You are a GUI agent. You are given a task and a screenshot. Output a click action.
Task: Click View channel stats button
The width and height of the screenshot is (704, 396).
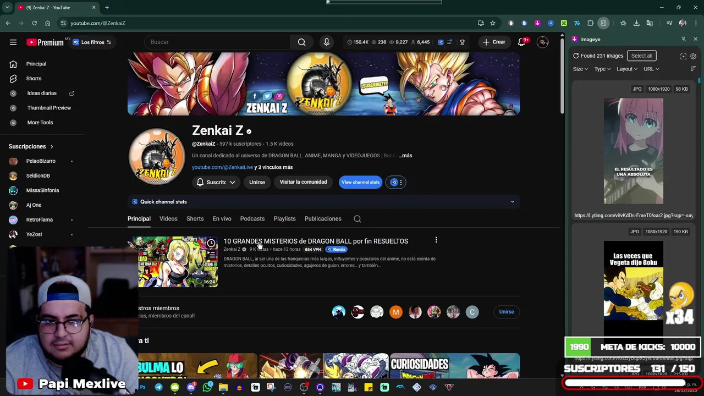tap(360, 182)
